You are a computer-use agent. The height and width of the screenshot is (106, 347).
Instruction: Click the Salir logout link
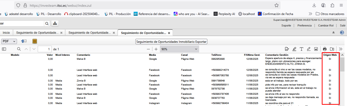pyautogui.click(x=343, y=25)
